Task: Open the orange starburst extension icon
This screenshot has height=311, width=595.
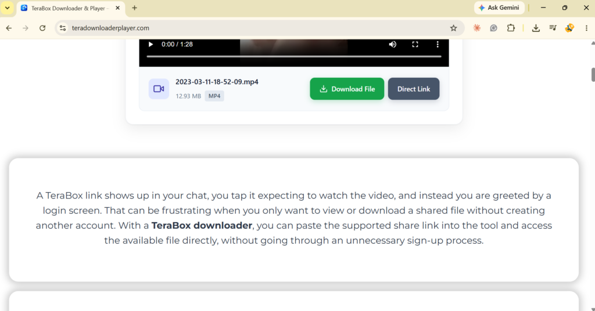Action: pyautogui.click(x=477, y=28)
